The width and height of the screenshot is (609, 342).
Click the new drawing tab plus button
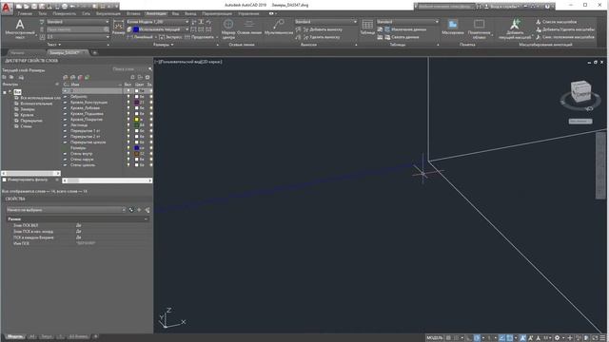tap(94, 53)
